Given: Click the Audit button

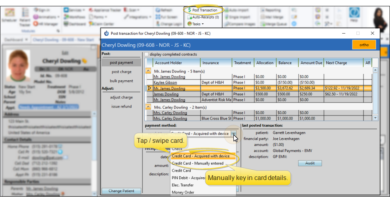Looking at the screenshot, I should pyautogui.click(x=310, y=163).
